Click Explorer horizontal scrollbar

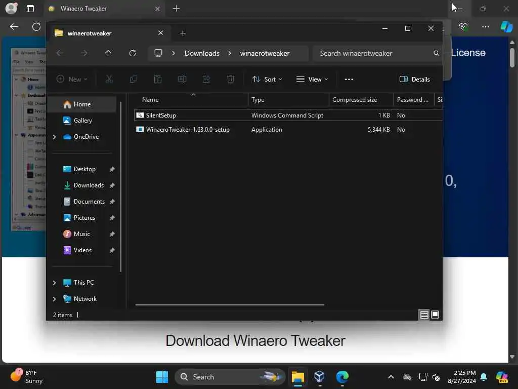pos(230,304)
